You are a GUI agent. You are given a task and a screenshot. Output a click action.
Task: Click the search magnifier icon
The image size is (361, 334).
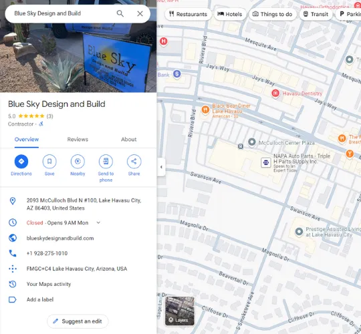[x=120, y=13]
